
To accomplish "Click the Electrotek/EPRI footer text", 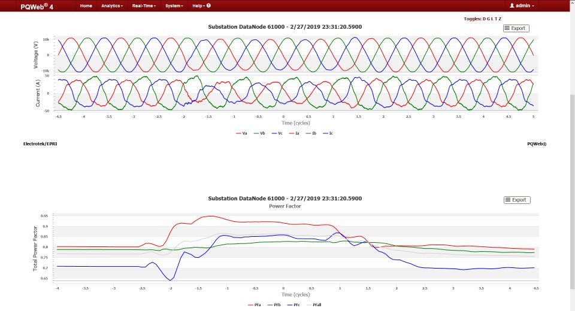I will [x=40, y=144].
